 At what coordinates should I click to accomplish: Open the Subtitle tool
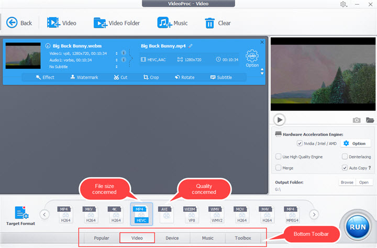point(221,77)
